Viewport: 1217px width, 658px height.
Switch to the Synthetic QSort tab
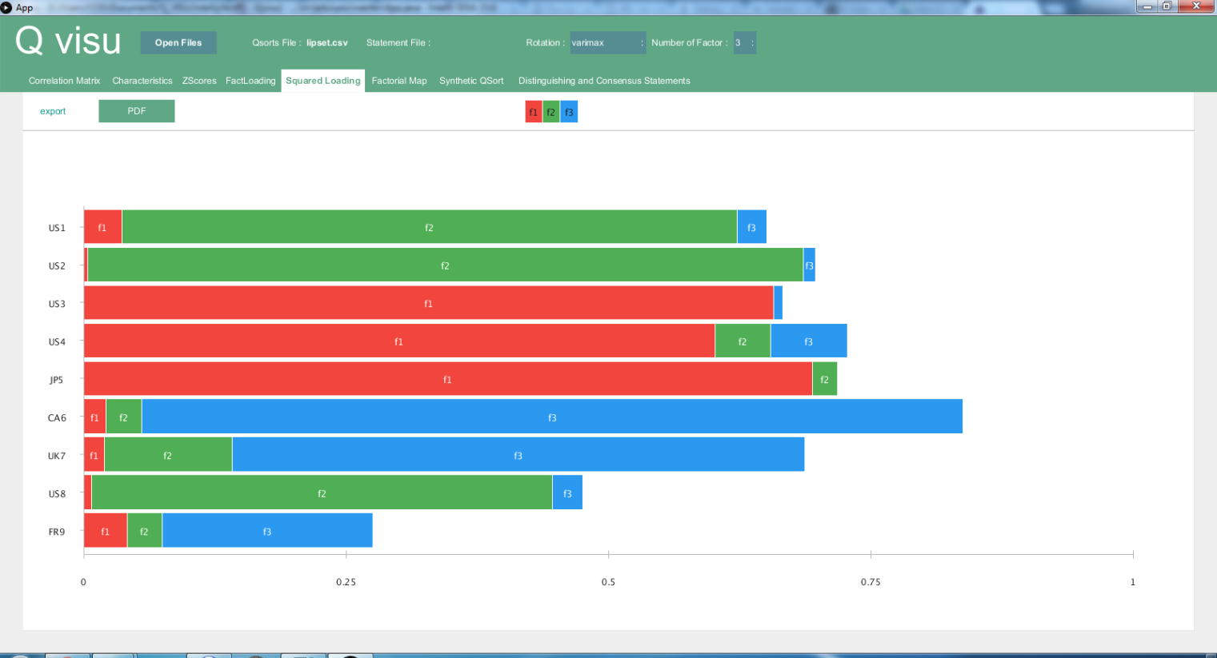(471, 81)
